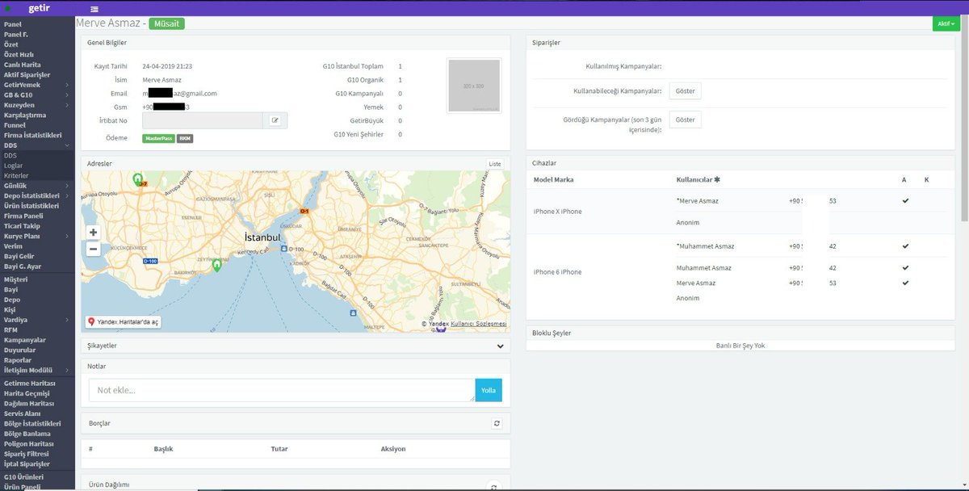
Task: Click the Başlık column header in Borçlar
Action: point(164,449)
